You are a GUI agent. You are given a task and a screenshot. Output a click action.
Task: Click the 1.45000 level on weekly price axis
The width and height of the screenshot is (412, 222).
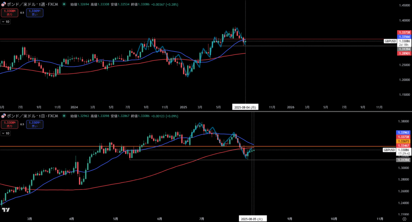tap(404, 6)
